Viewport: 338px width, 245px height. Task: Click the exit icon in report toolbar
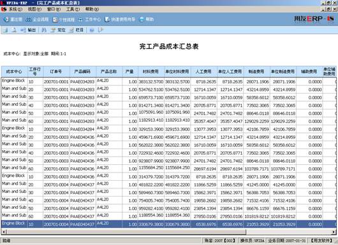[101, 30]
